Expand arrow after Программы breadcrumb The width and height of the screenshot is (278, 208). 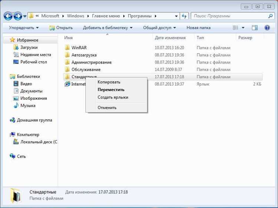pyautogui.click(x=155, y=16)
